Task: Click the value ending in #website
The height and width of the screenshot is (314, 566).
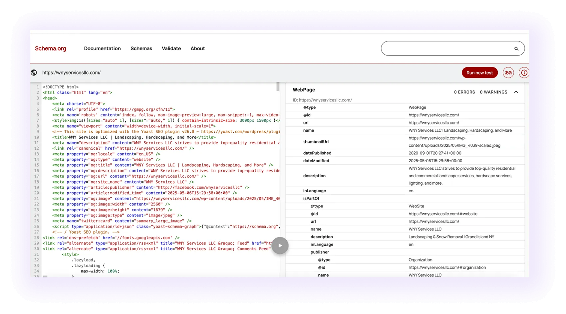Action: point(443,214)
